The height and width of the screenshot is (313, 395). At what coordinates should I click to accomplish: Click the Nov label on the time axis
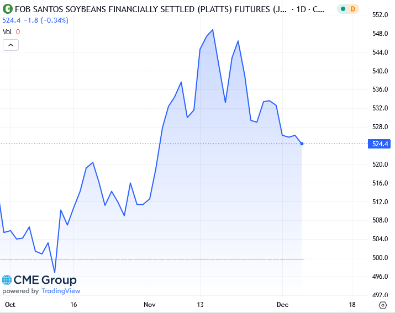click(x=149, y=304)
